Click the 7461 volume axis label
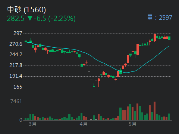 [x=16, y=102]
